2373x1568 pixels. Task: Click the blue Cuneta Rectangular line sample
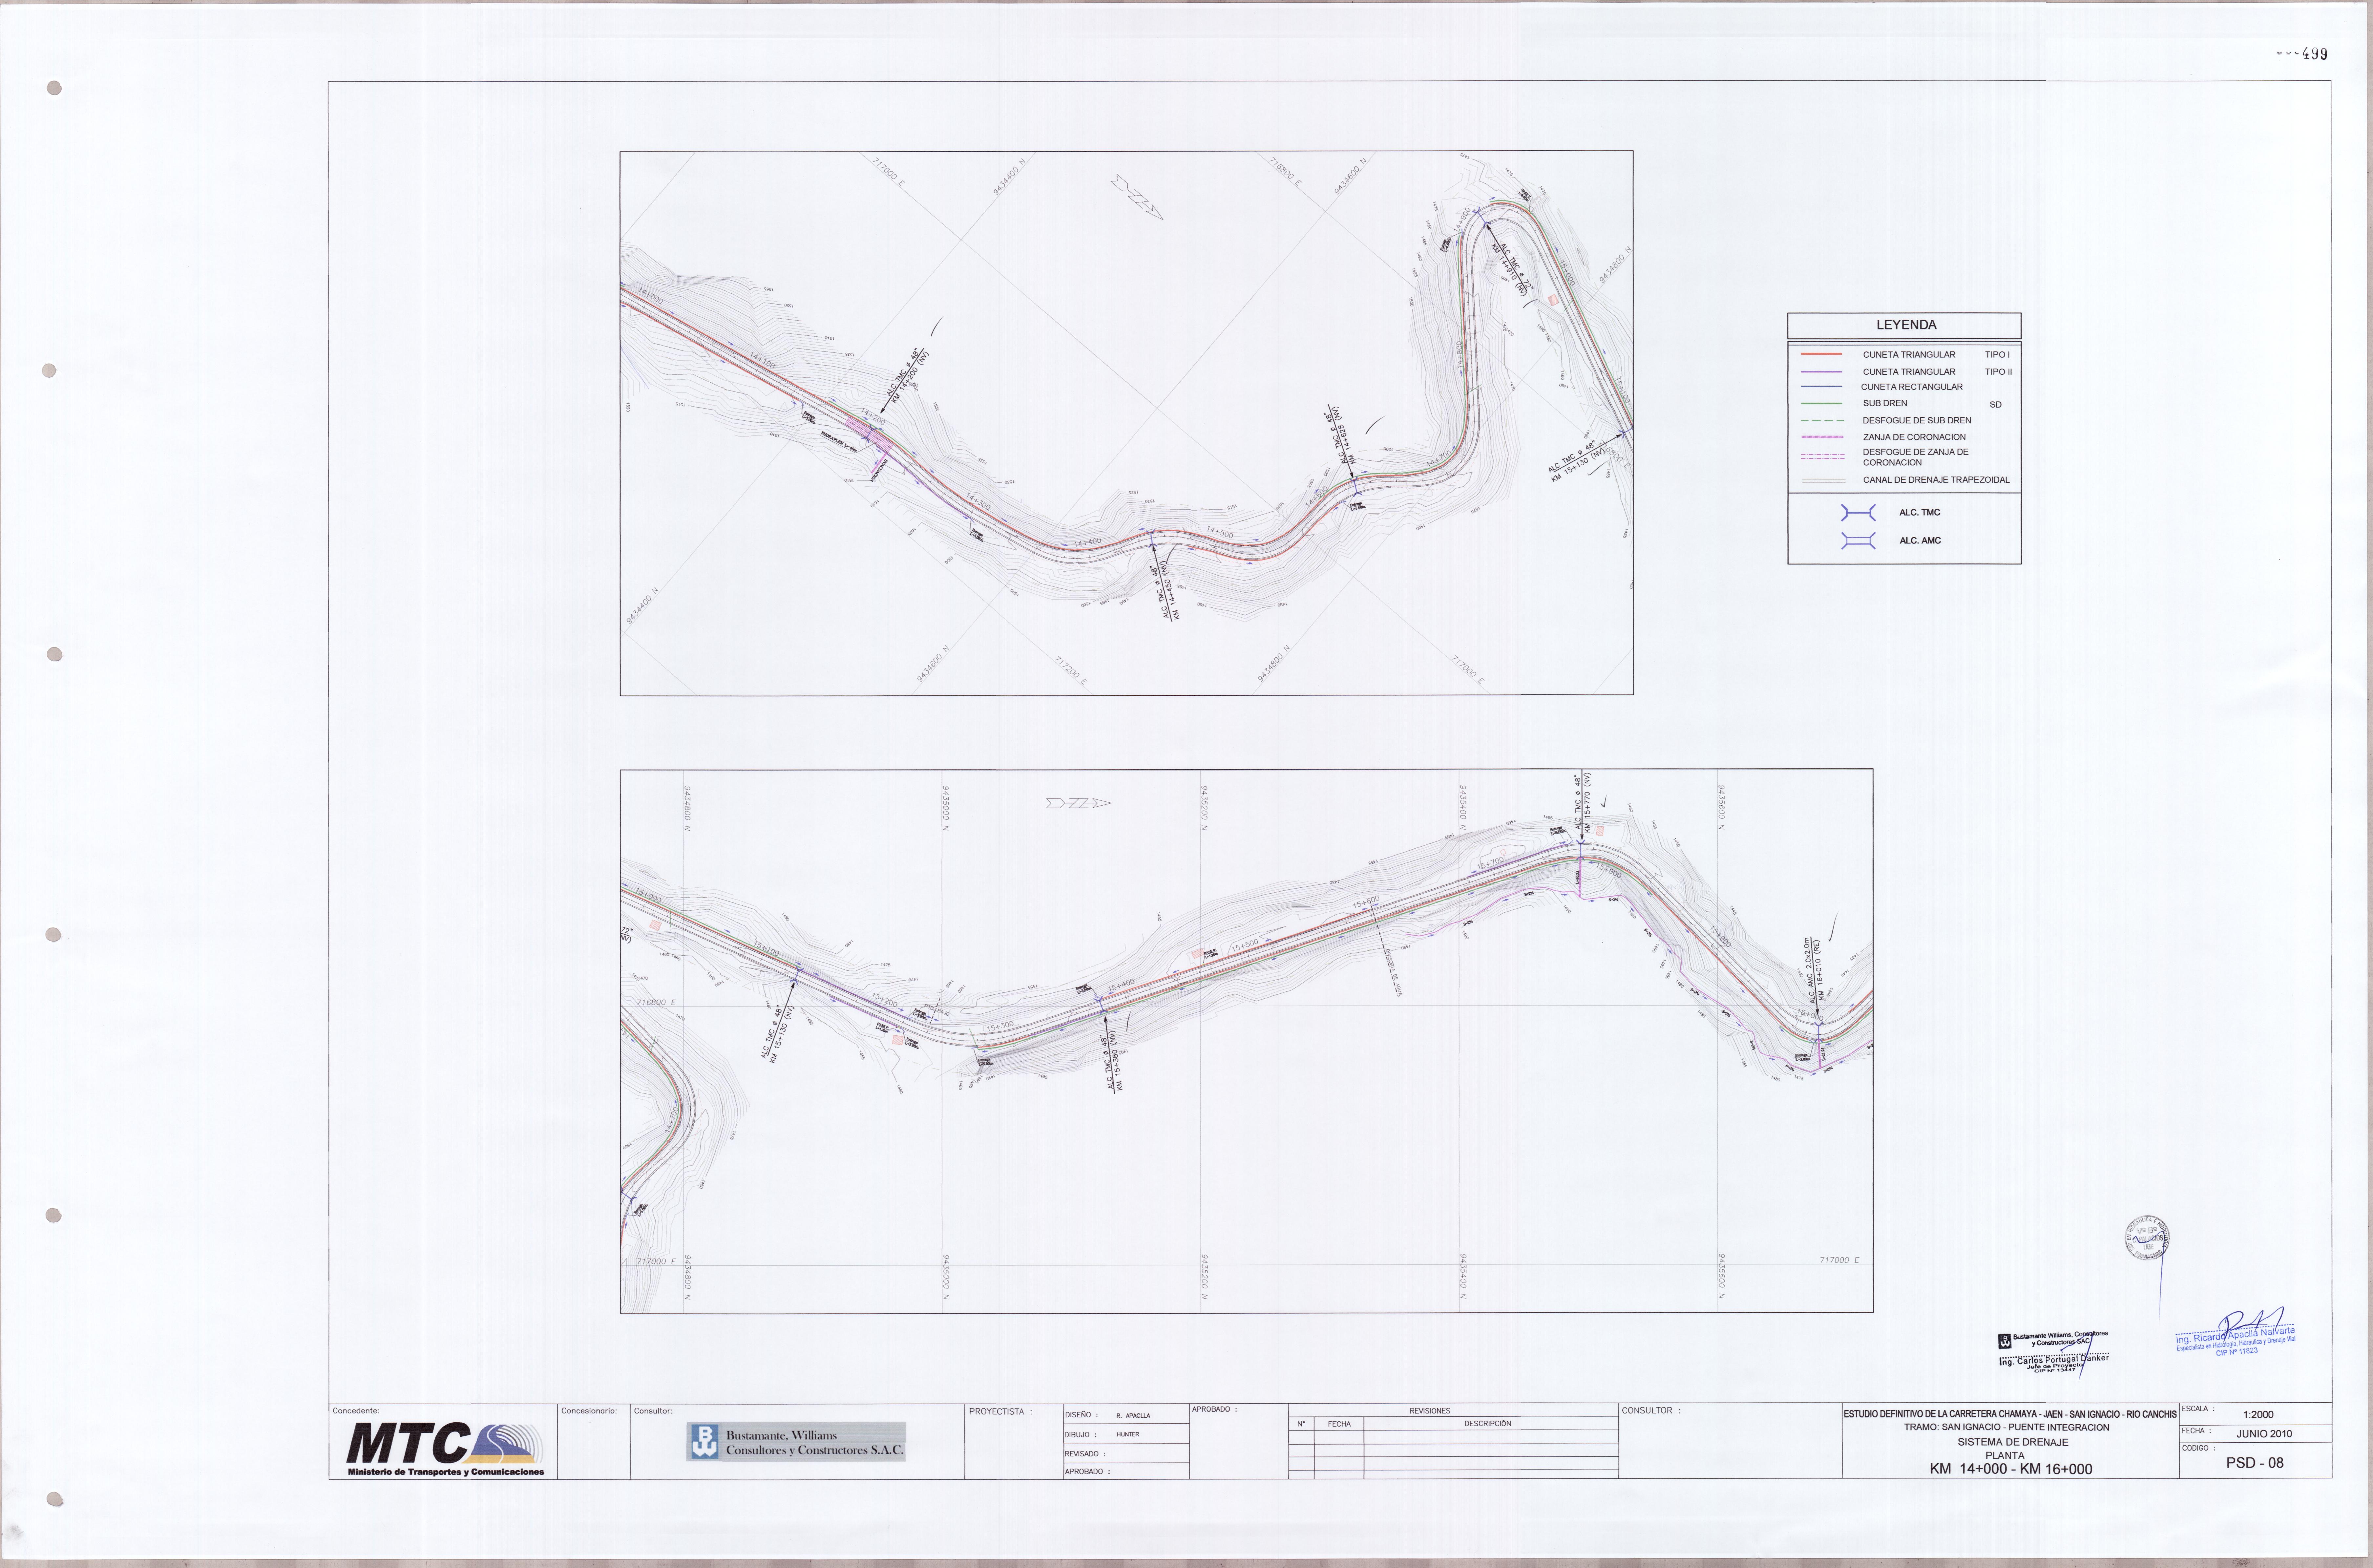coord(1821,386)
